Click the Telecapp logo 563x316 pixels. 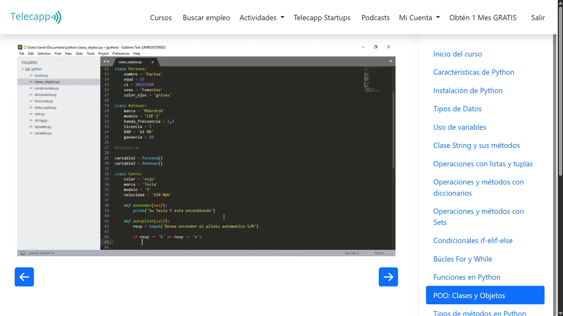click(35, 17)
